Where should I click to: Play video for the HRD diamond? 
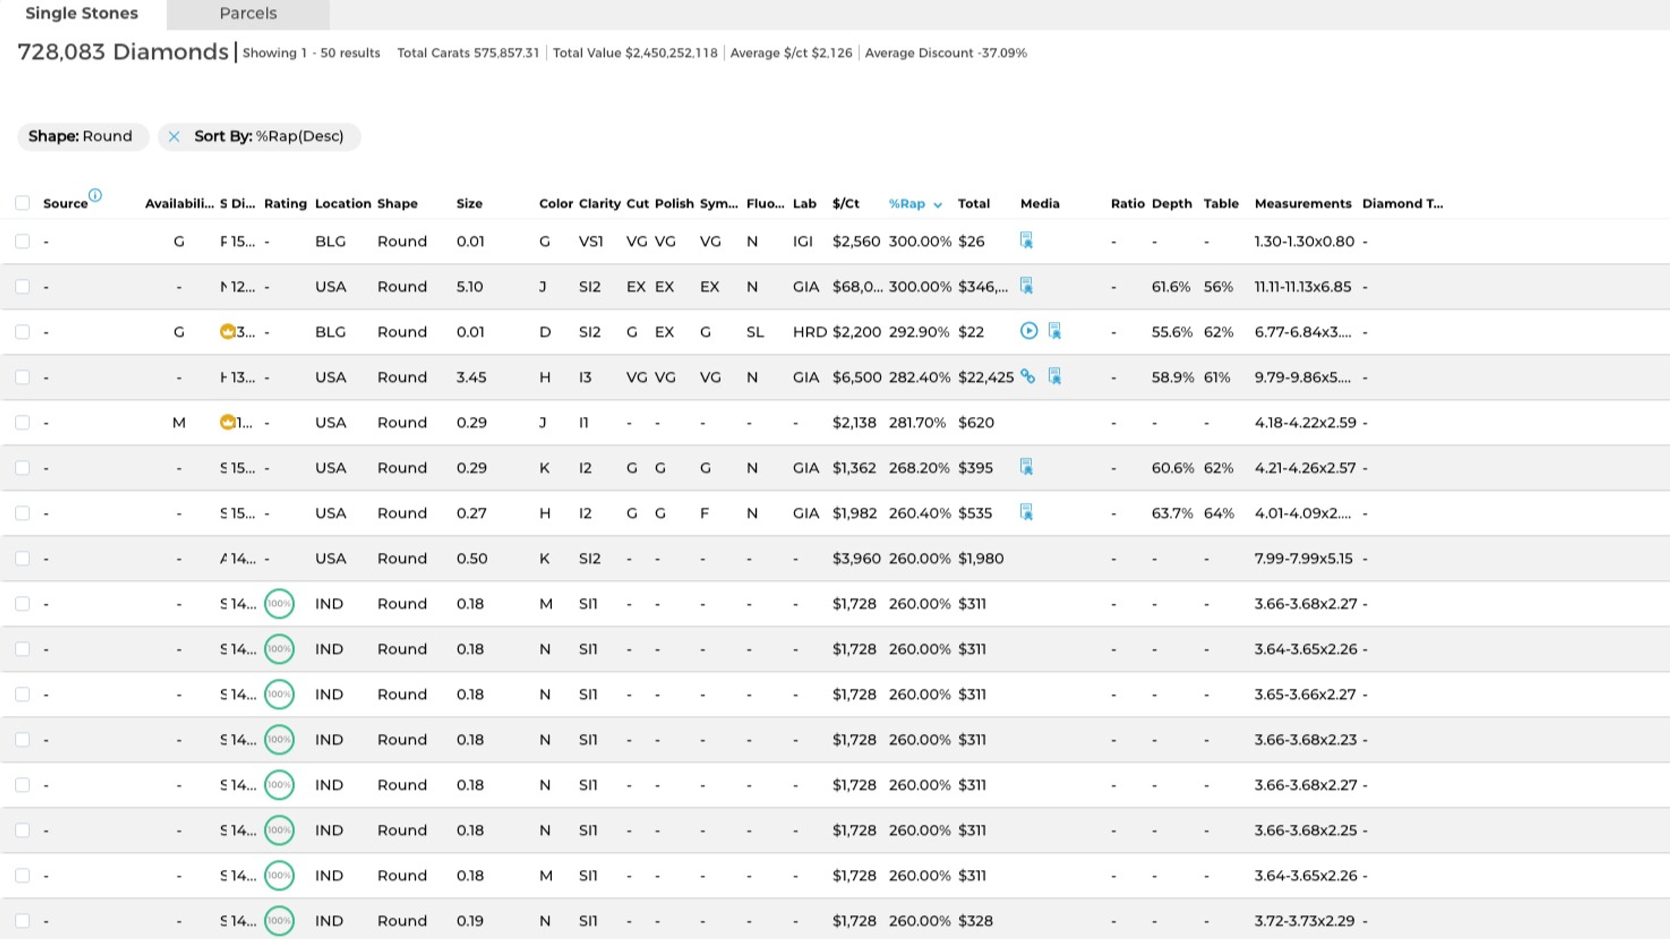[1029, 331]
